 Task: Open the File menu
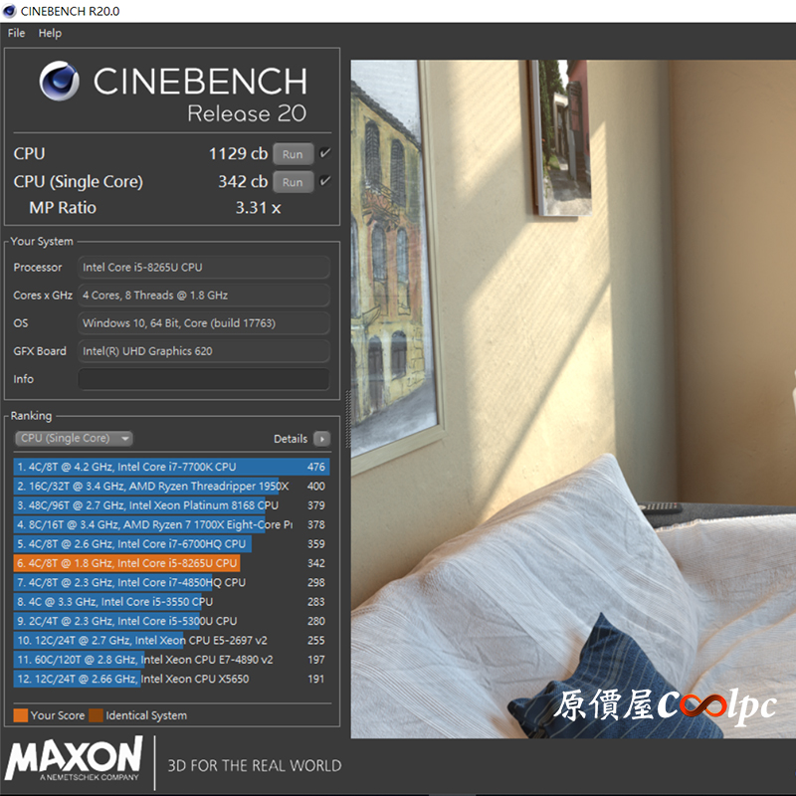point(16,33)
